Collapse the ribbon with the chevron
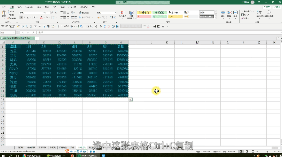Screen dimensions: 282x157 coord(281,22)
